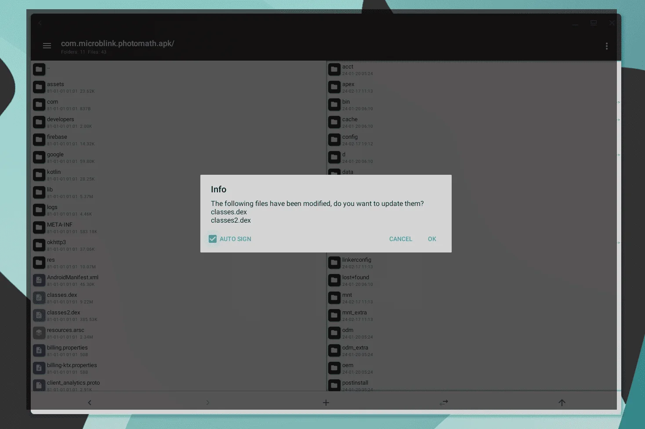Cancel the file update dialog
This screenshot has height=429, width=645.
click(400, 239)
